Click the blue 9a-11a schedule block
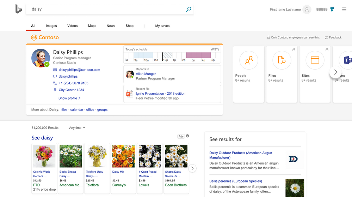This screenshot has height=197, width=352. [x=143, y=55]
